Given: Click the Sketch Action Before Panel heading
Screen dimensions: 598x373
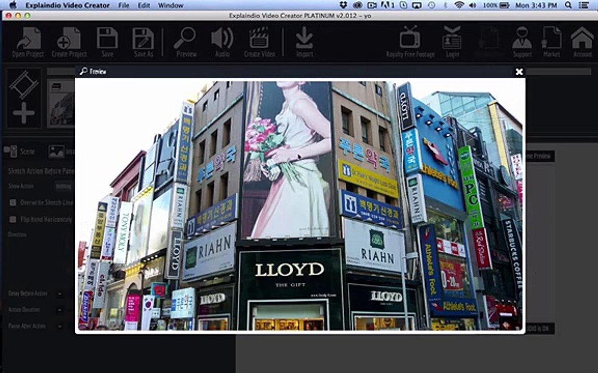Looking at the screenshot, I should point(41,171).
